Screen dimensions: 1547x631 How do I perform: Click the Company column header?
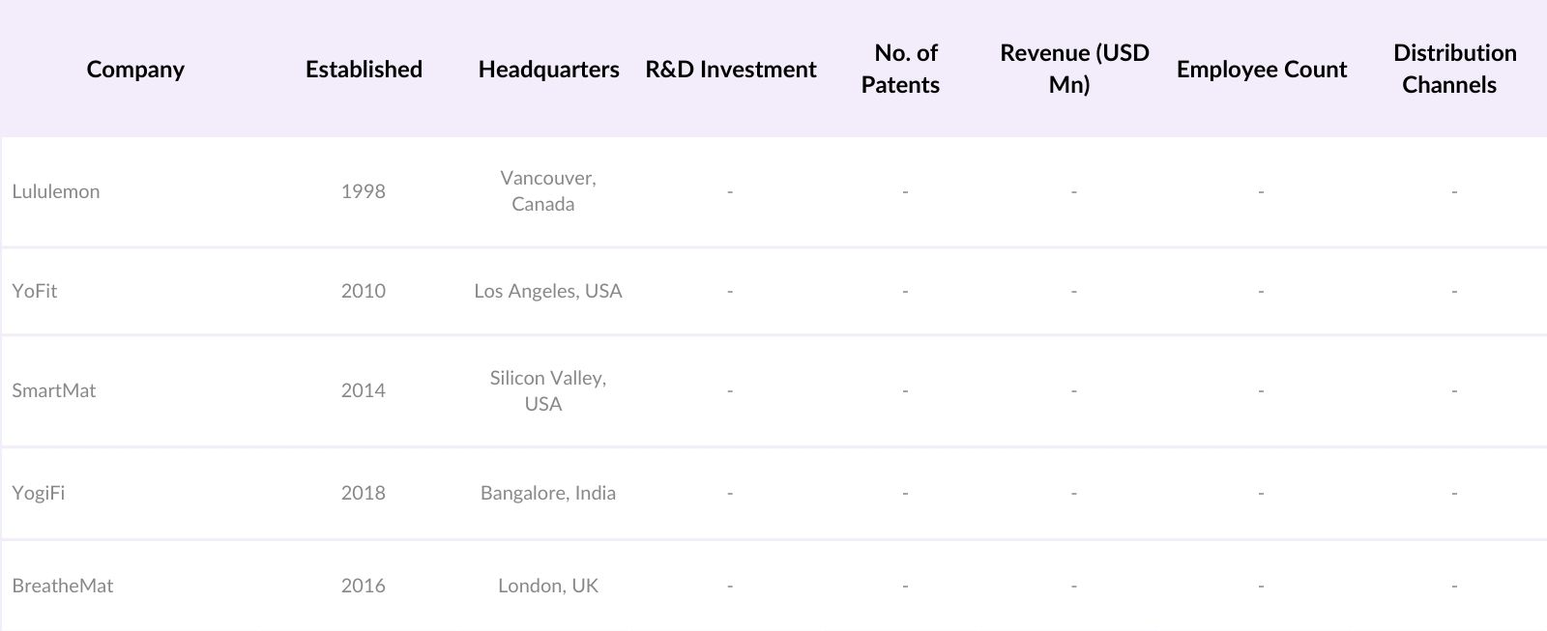point(135,70)
